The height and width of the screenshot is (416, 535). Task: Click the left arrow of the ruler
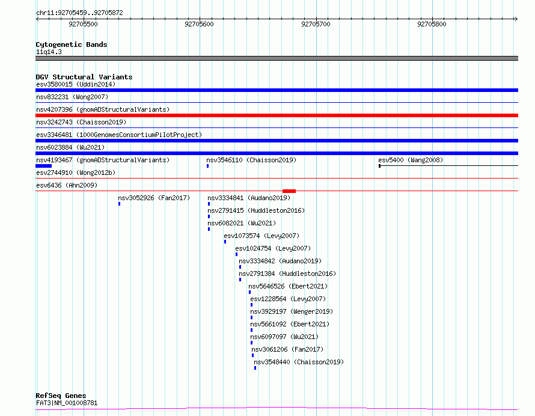click(37, 19)
